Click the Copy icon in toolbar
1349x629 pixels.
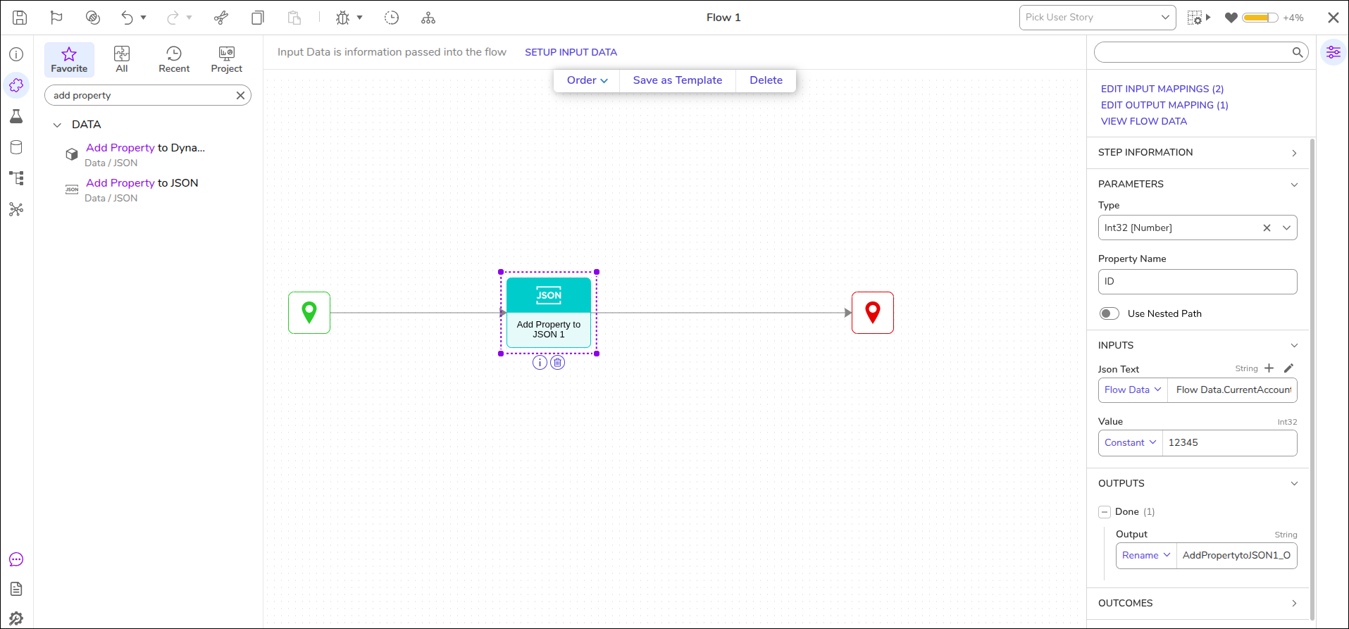pos(258,18)
